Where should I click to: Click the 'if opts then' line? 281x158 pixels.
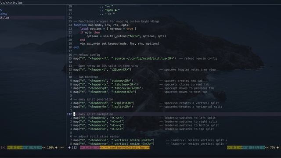point(90,32)
